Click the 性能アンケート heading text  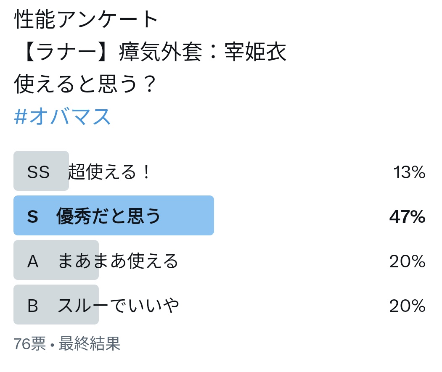pos(86,19)
